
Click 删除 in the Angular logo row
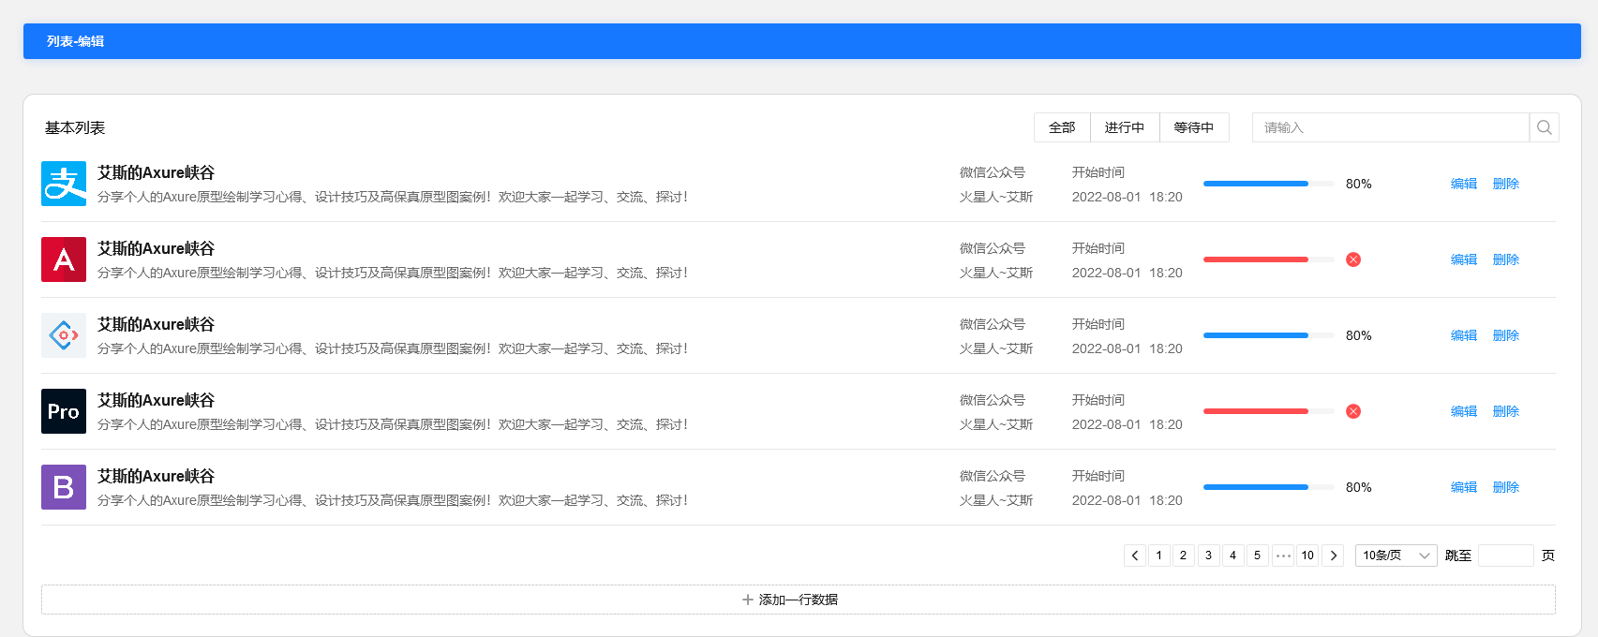(1506, 259)
